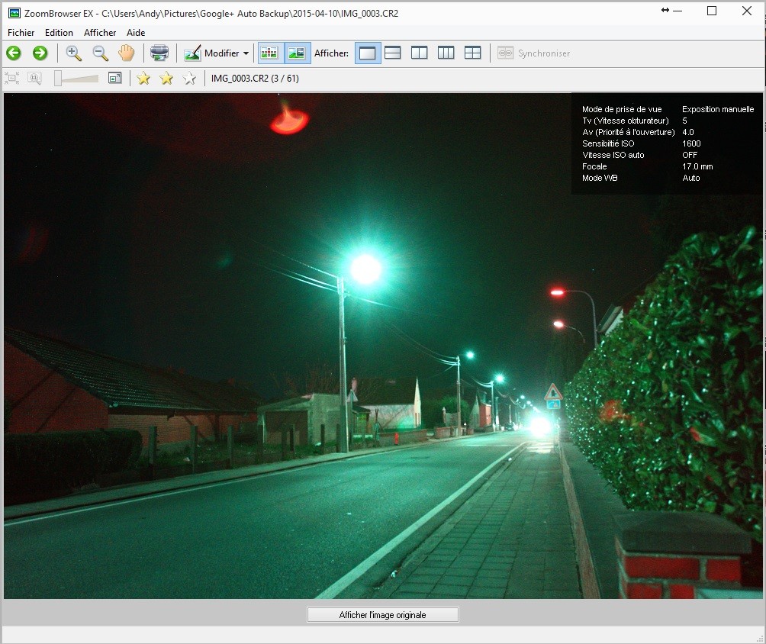Select the two-row horizontal split layout
The height and width of the screenshot is (644, 766).
click(393, 53)
